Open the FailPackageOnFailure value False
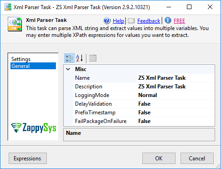 176,121
